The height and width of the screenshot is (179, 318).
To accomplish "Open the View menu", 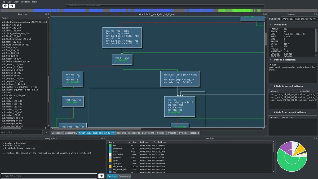I will [x=16, y=2].
